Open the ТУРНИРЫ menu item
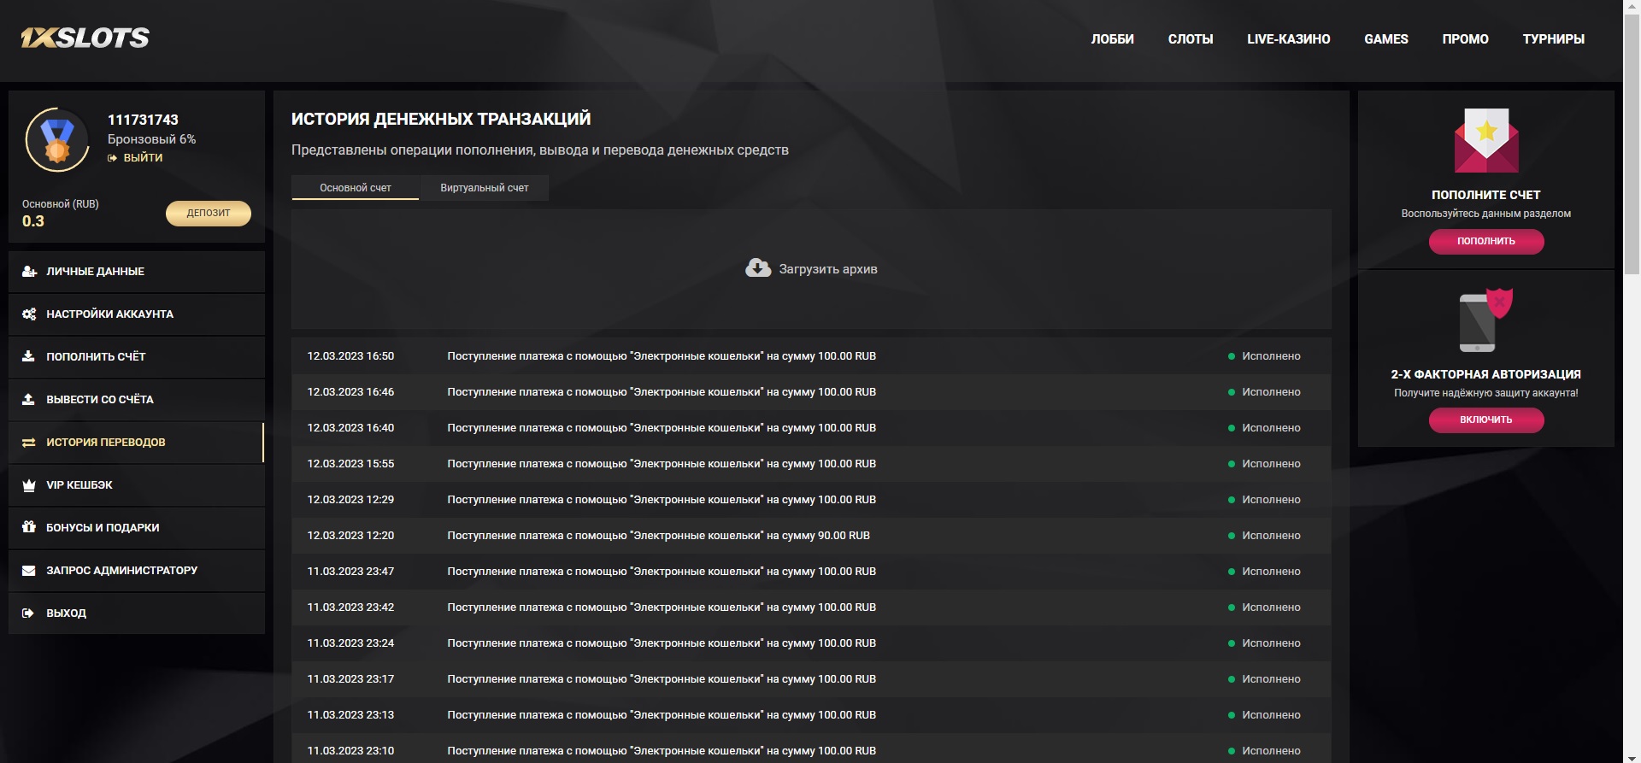This screenshot has height=763, width=1641. click(x=1553, y=39)
